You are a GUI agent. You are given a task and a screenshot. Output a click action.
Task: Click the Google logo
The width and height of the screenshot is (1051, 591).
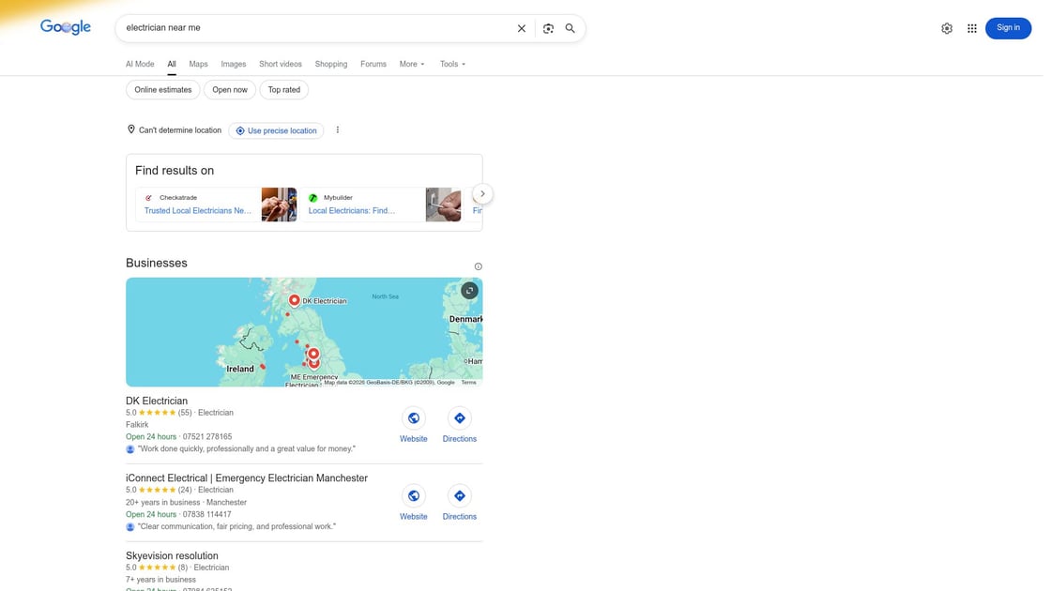[x=65, y=27]
